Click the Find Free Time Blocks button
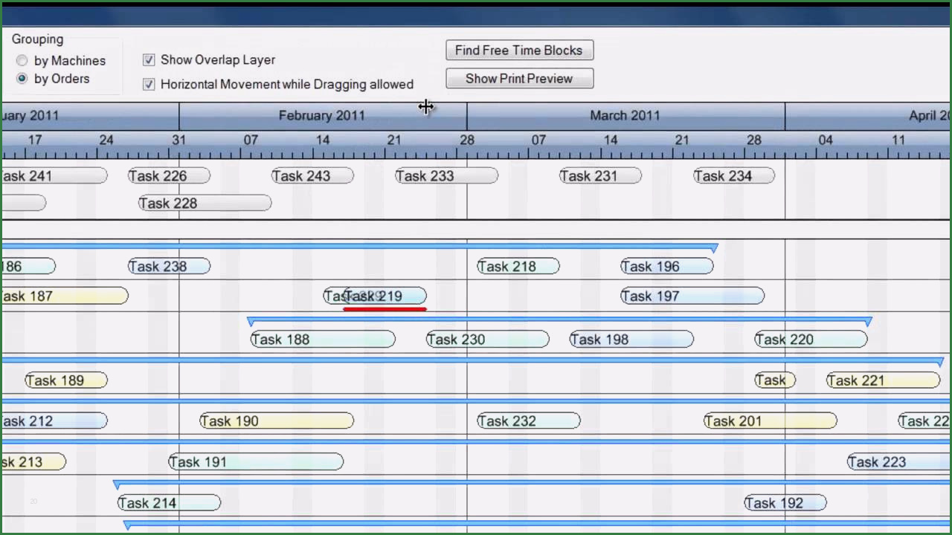The height and width of the screenshot is (535, 952). (519, 51)
